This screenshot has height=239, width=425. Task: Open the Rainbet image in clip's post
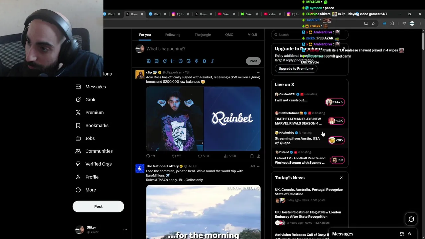232,119
